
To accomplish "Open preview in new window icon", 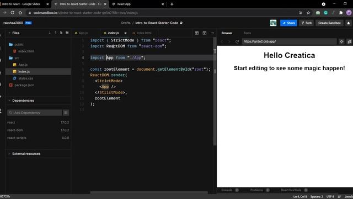I will pos(341,41).
